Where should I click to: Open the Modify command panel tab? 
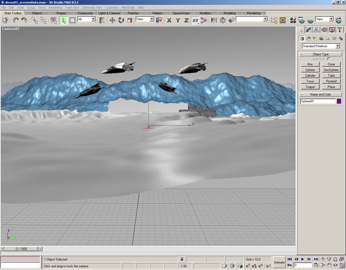point(309,30)
